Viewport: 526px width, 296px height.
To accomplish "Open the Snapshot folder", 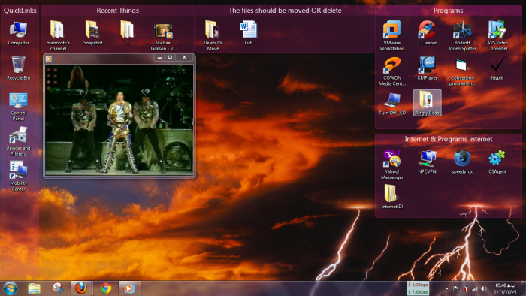I will coord(93,33).
